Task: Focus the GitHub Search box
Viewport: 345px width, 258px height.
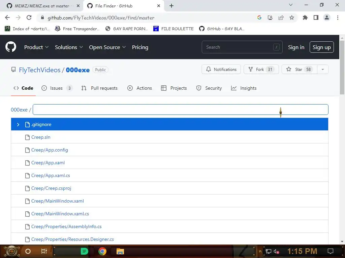Action: click(x=242, y=47)
